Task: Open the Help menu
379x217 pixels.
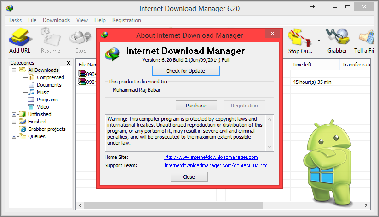Action: click(x=100, y=20)
